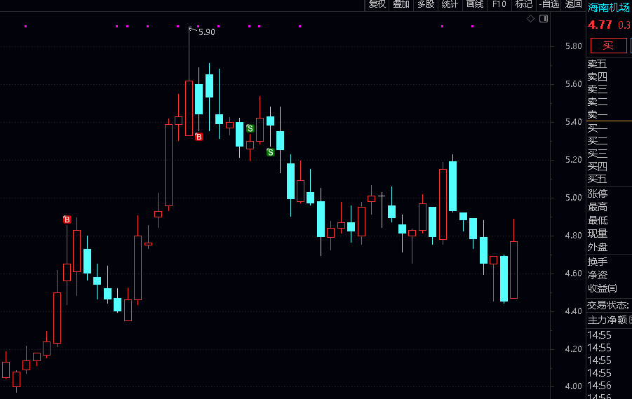This screenshot has width=632, height=399.
Task: Click the 5.80 price axis label
Action: 574,46
